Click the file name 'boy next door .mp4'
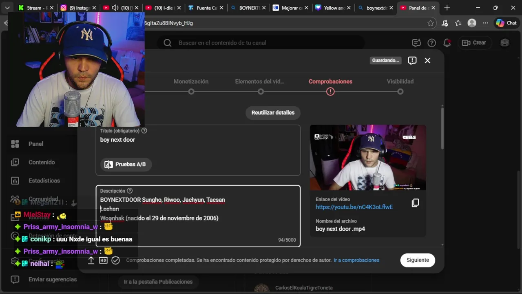The image size is (522, 294). click(x=340, y=229)
